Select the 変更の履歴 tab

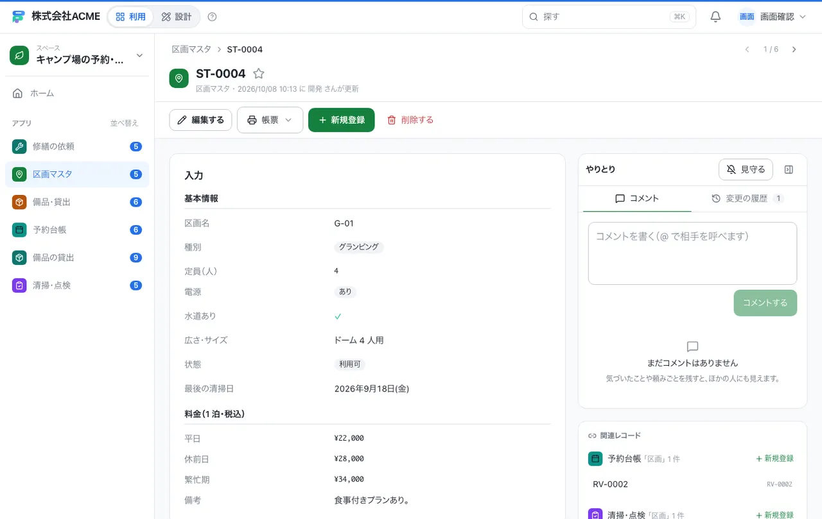point(748,199)
